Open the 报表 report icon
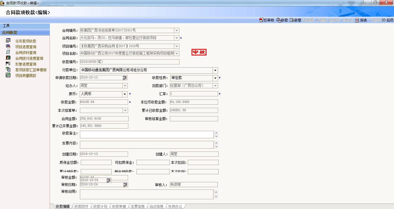This screenshot has width=394, height=209. (357, 20)
